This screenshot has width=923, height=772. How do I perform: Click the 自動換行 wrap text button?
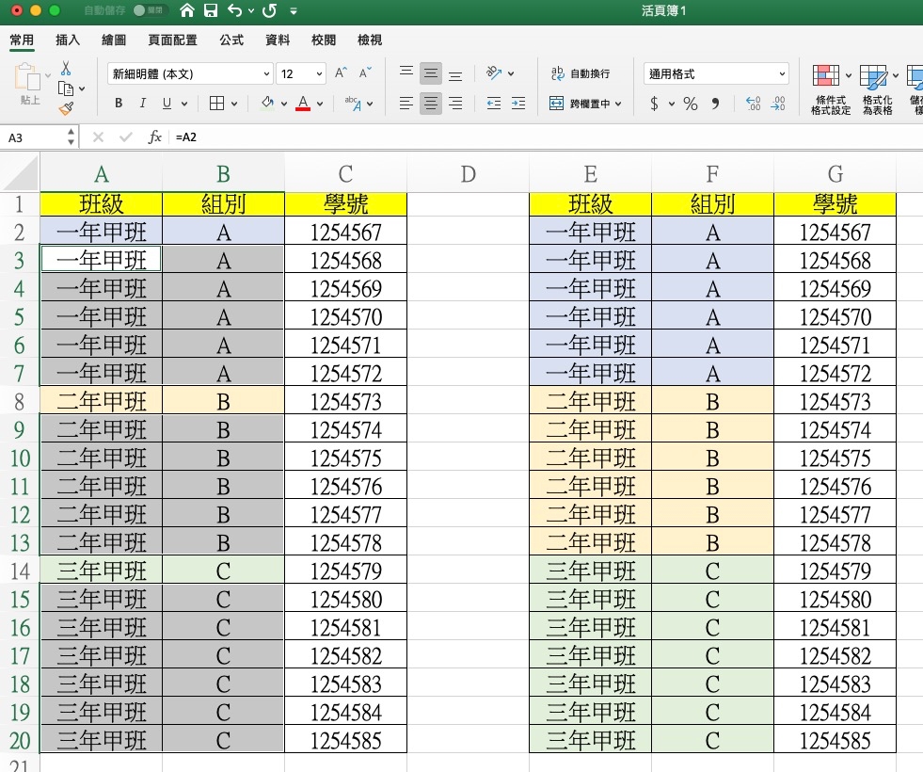pos(581,73)
